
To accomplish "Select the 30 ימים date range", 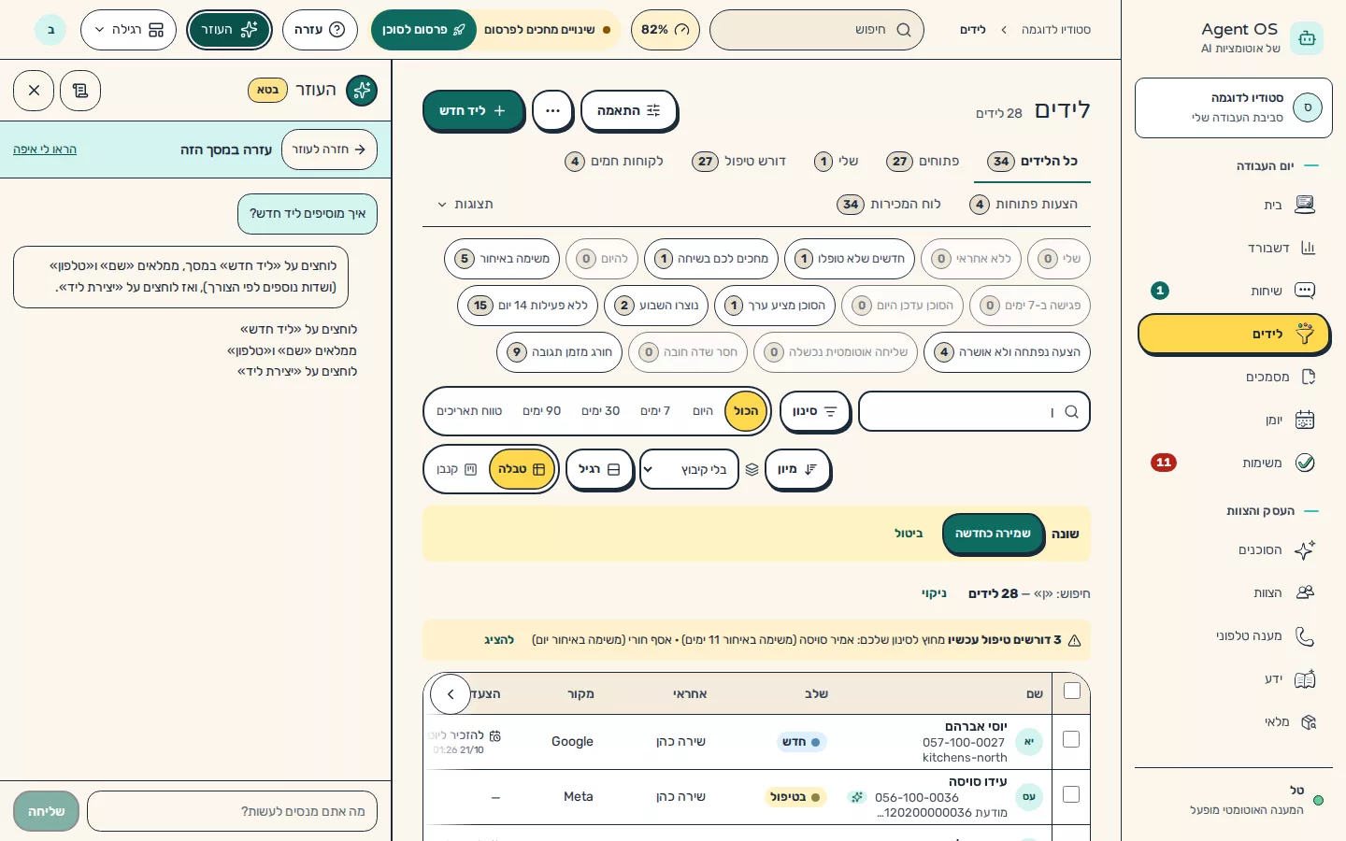I will (x=600, y=411).
